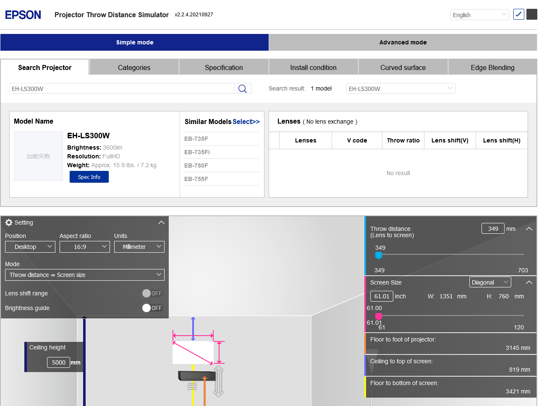
Task: Collapse the Setting panel
Action: (x=161, y=222)
